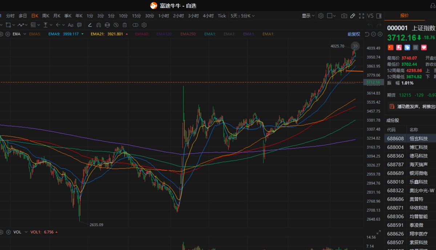The height and width of the screenshot is (250, 436).
Task: Select the Tick chart view
Action: (x=222, y=16)
